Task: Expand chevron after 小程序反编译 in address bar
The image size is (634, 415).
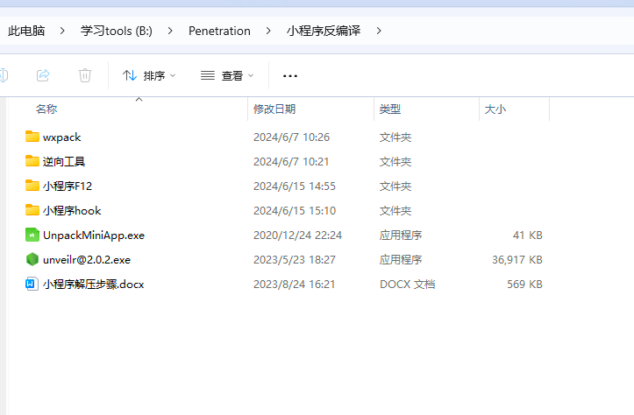Action: point(379,31)
